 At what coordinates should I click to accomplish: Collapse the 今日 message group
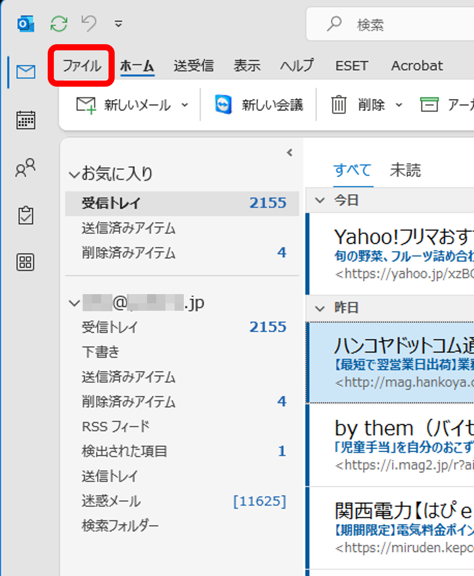tap(320, 200)
